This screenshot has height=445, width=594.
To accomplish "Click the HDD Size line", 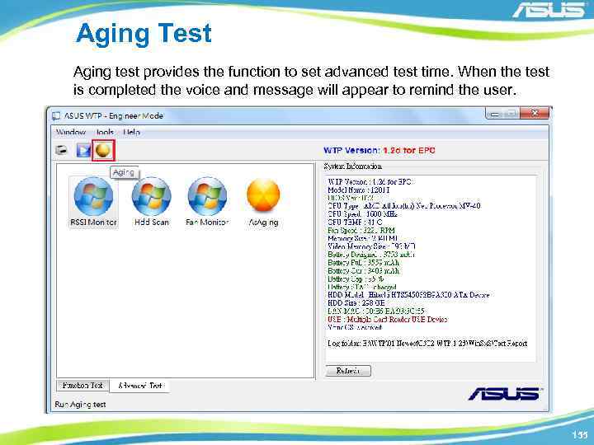I will click(x=356, y=302).
